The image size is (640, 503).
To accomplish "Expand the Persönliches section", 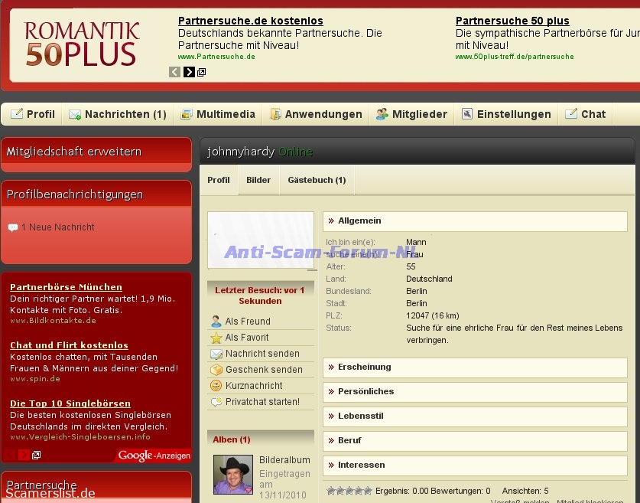I will (365, 391).
